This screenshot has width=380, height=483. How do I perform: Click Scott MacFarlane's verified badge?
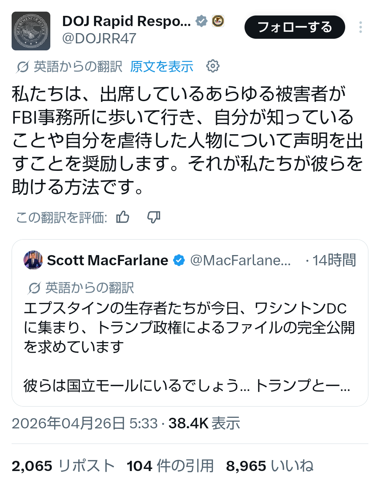(179, 260)
